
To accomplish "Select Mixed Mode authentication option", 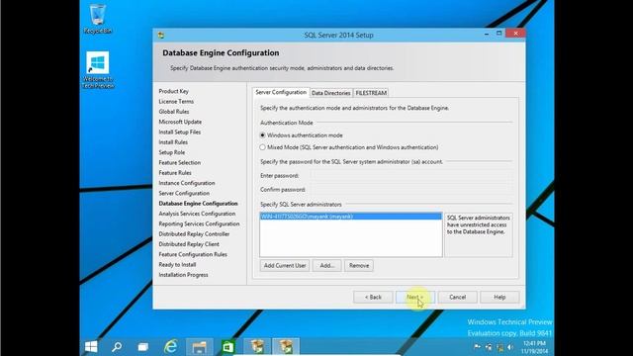I will [349, 147].
